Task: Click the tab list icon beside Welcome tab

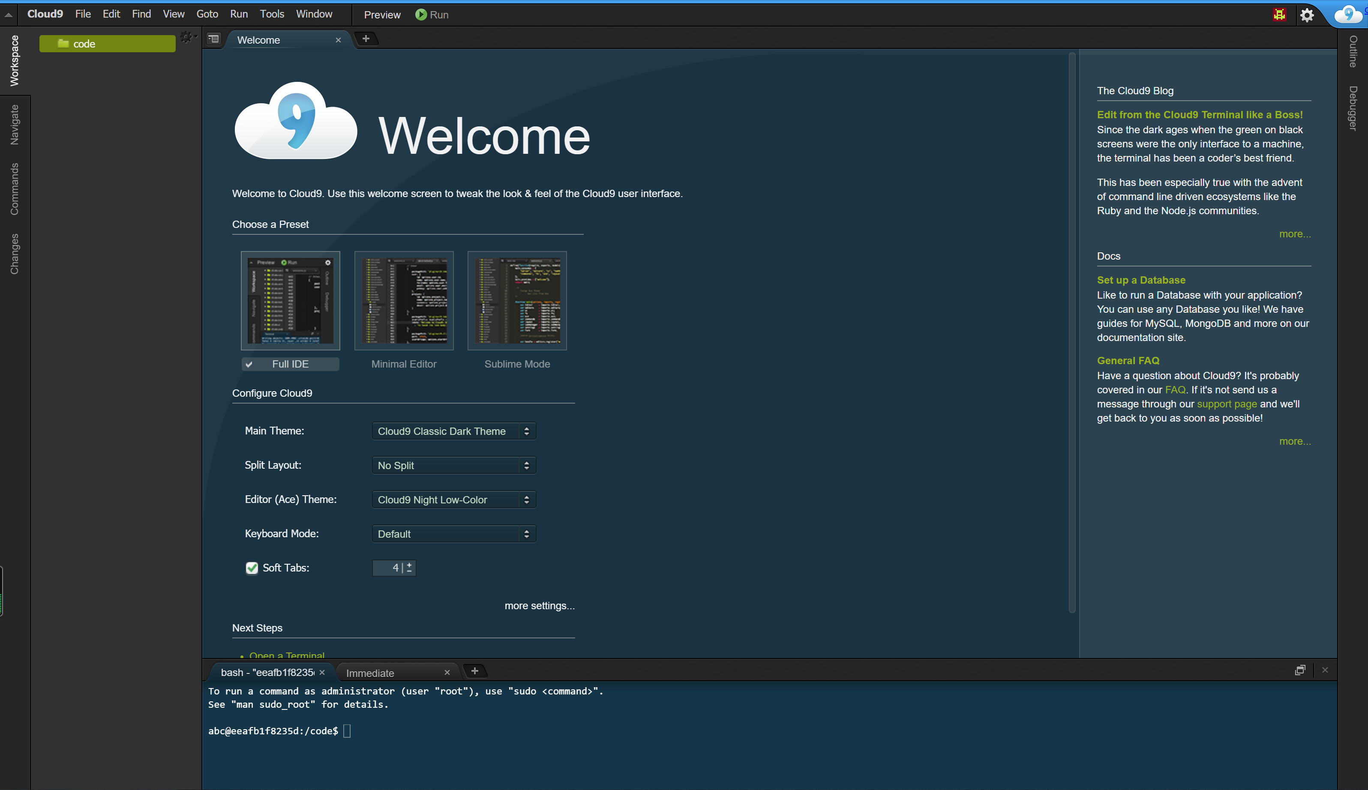Action: pos(214,39)
